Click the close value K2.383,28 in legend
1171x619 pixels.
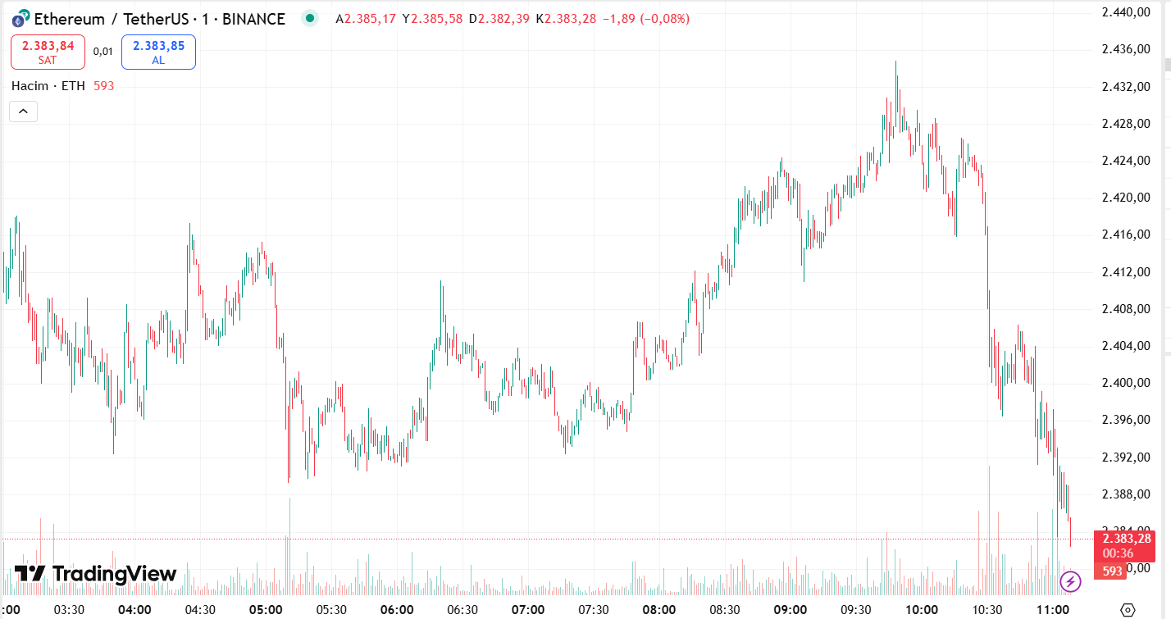point(567,19)
